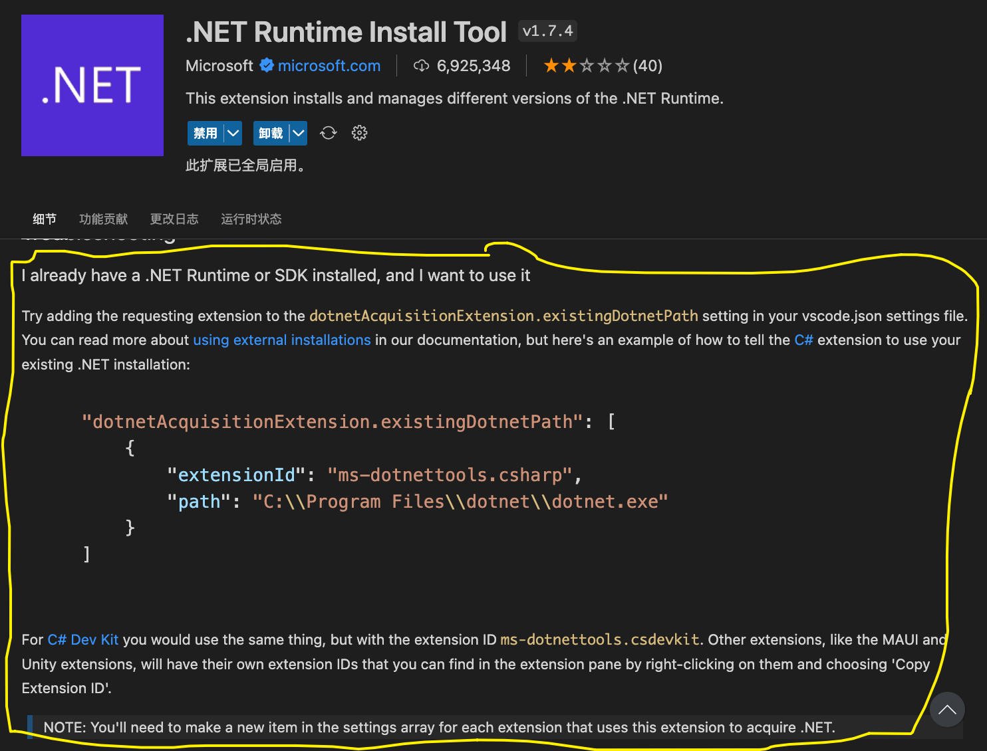Click the v1.7.4 version badge
The height and width of the screenshot is (751, 987).
(x=547, y=31)
